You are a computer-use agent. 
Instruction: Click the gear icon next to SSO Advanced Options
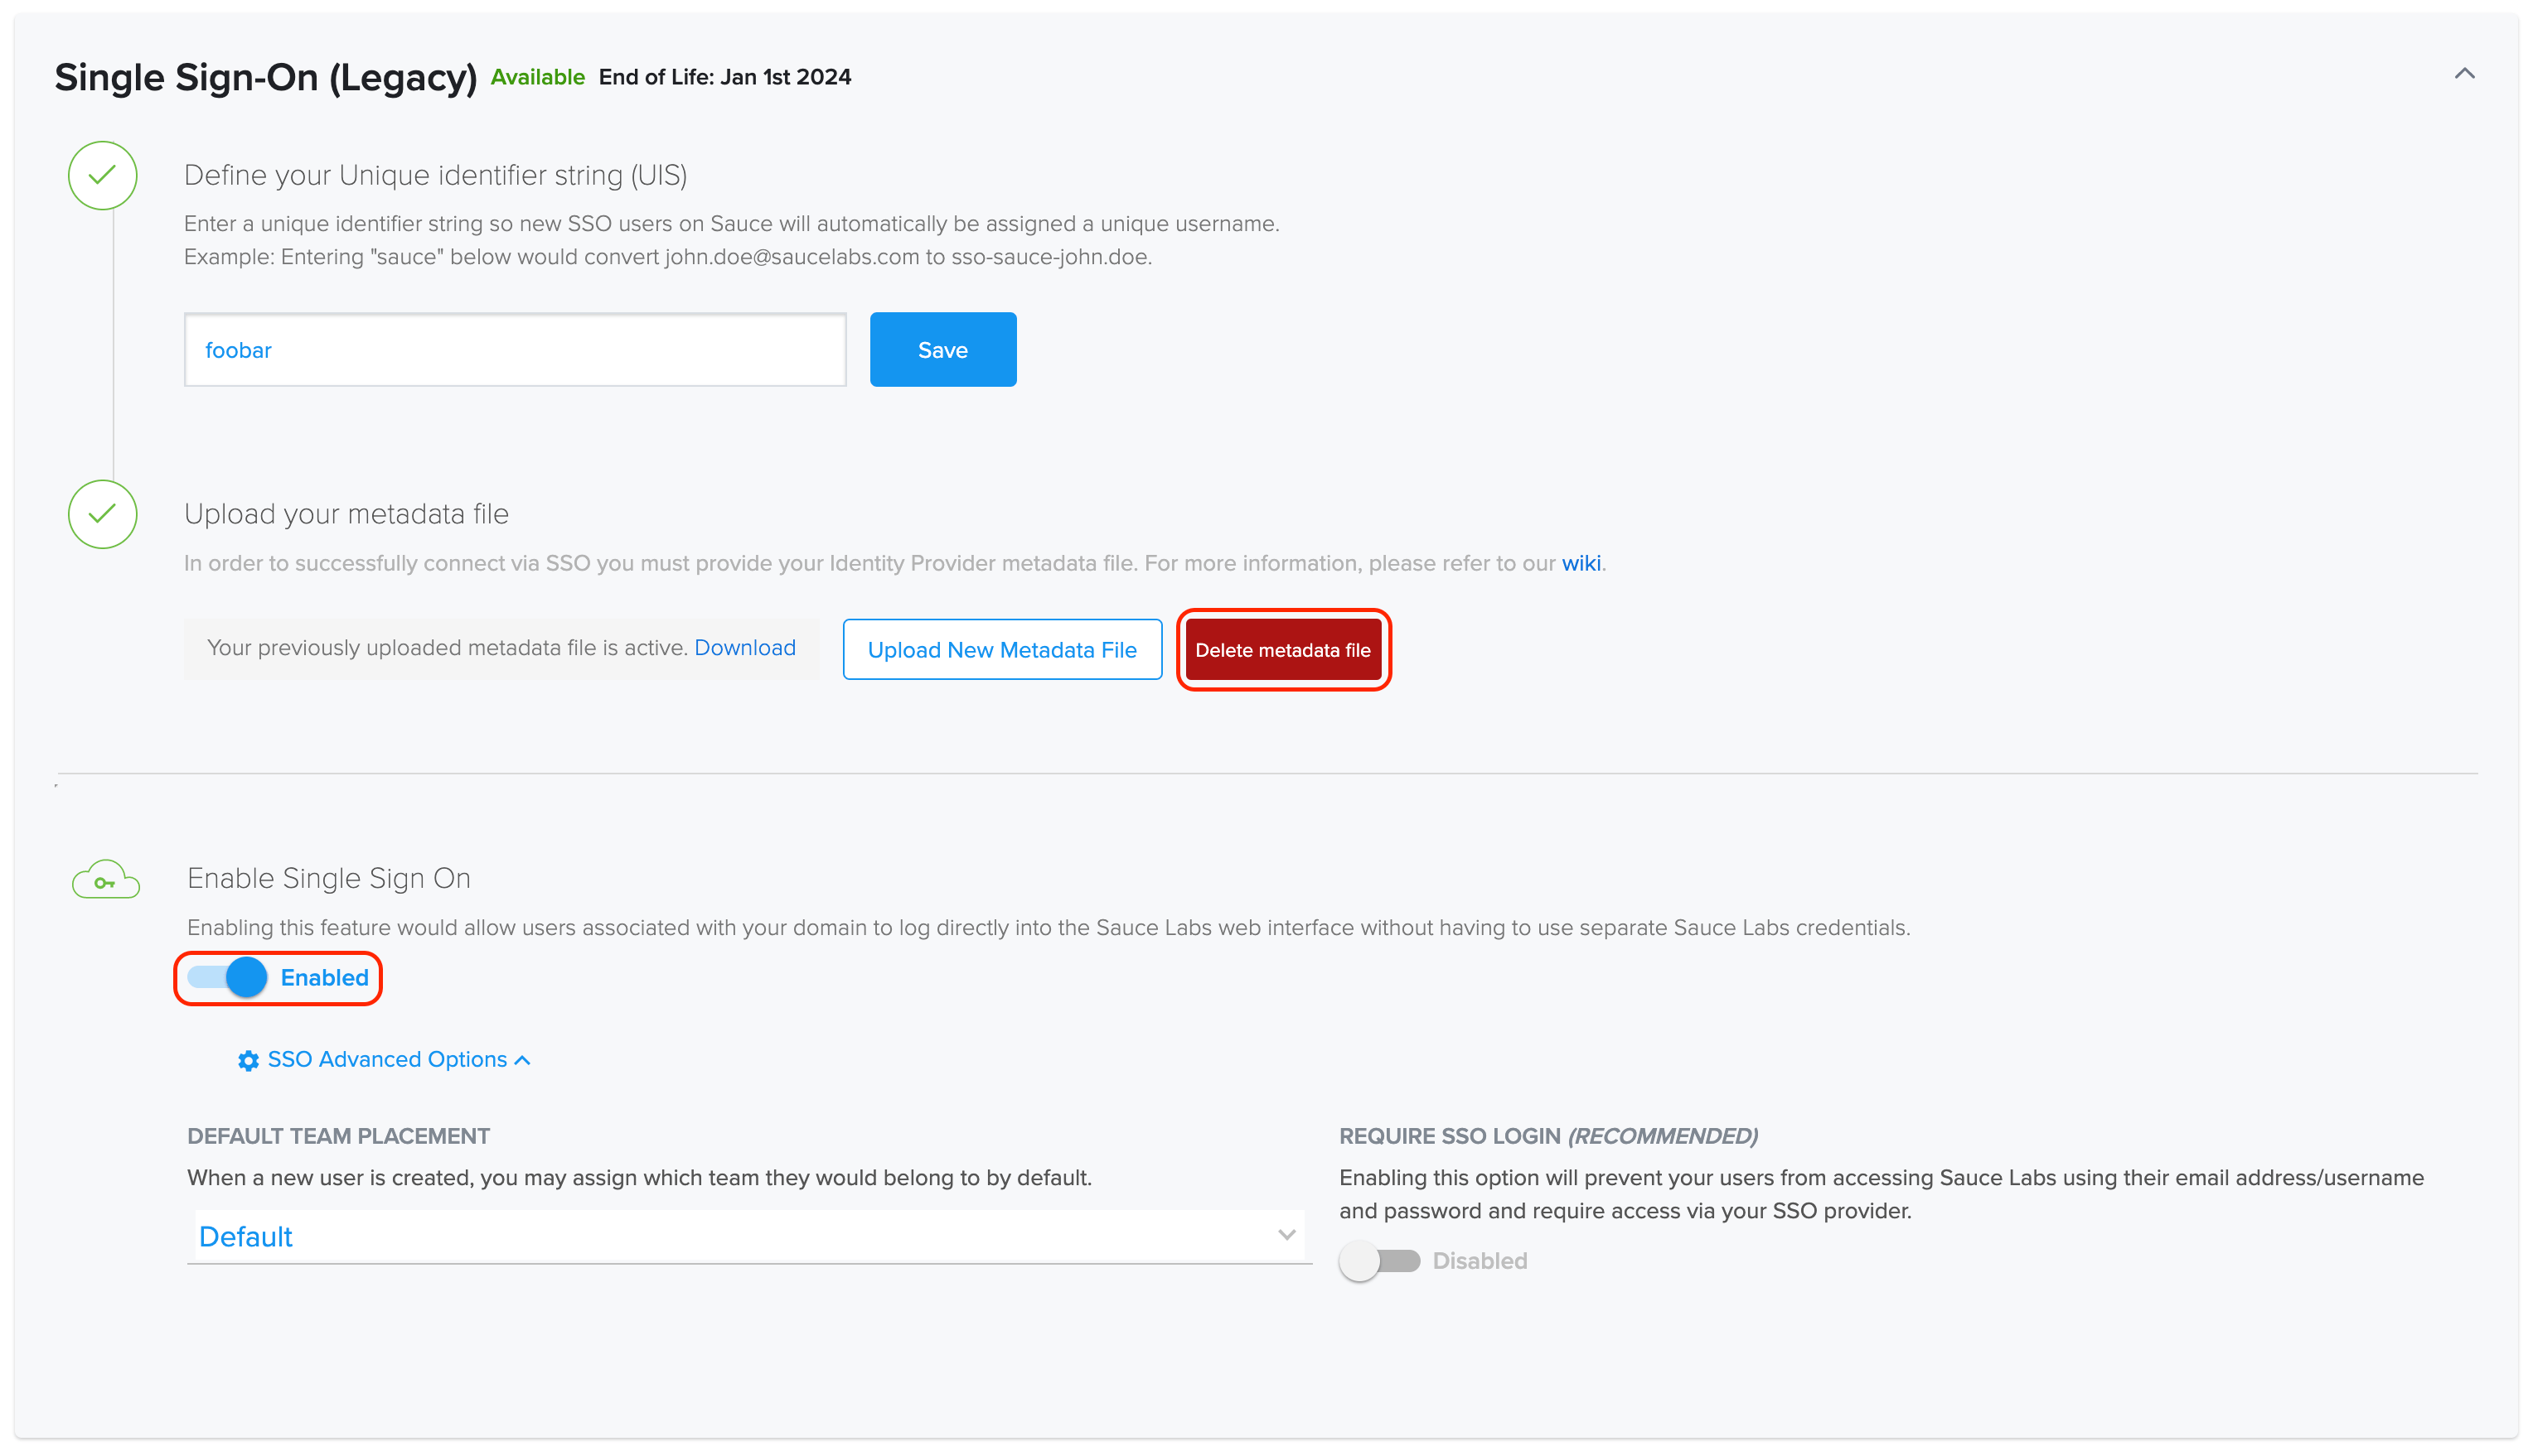tap(247, 1060)
